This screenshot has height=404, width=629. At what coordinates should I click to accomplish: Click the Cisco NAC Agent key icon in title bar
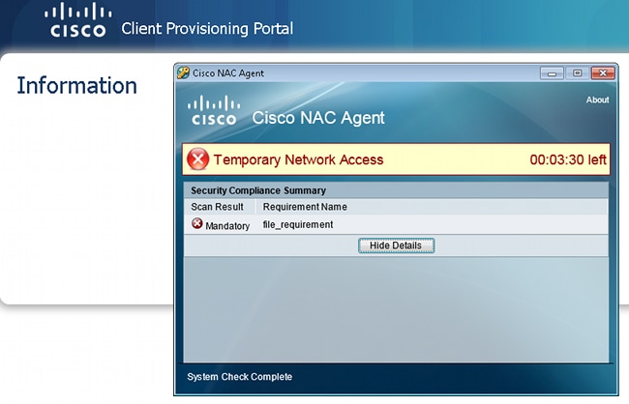pos(183,72)
